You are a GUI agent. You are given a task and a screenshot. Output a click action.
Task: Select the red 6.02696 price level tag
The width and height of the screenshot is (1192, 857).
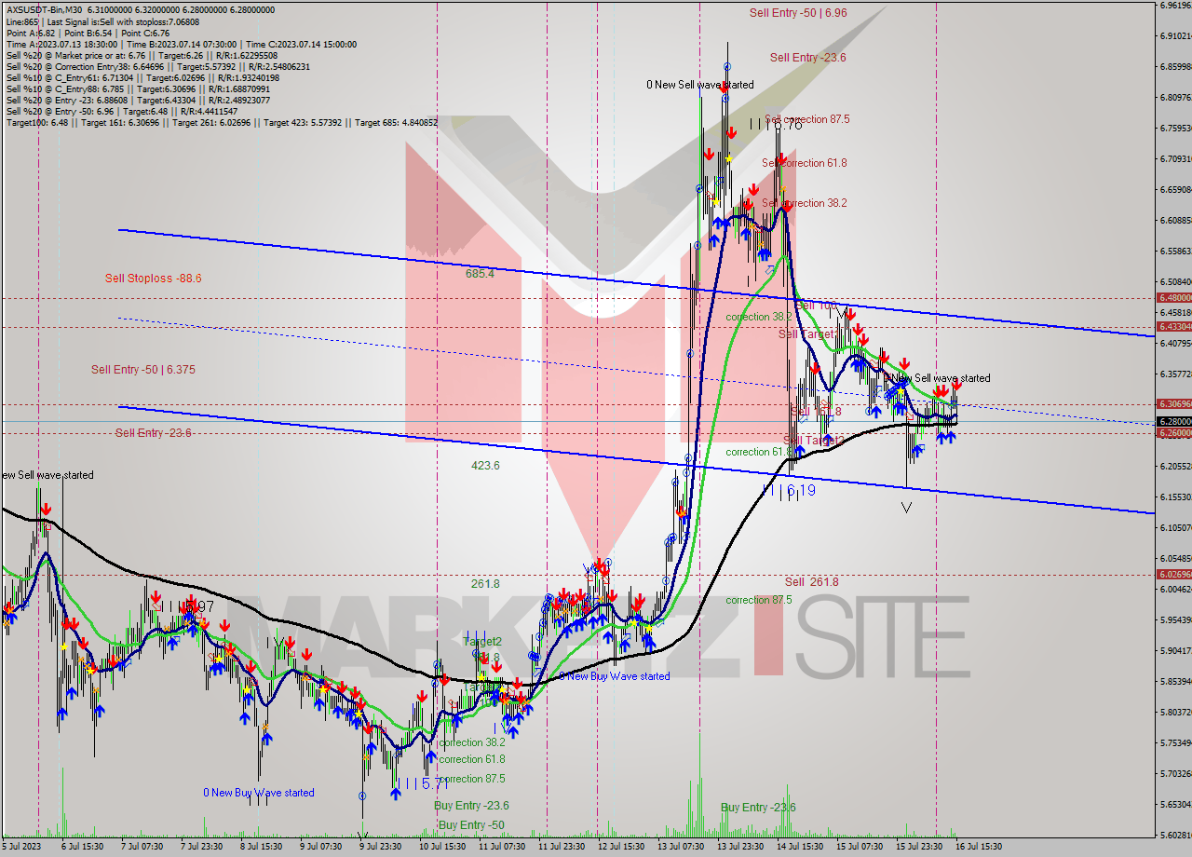click(x=1173, y=575)
